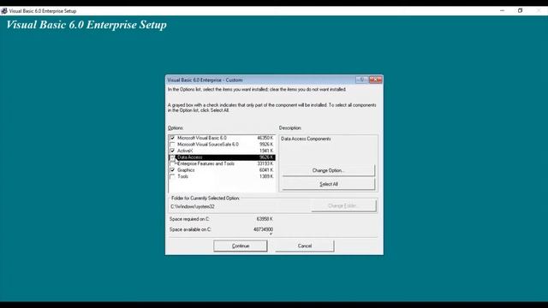Viewport: 548px width, 308px height.
Task: Click the Space available on C: value
Action: pos(263,229)
